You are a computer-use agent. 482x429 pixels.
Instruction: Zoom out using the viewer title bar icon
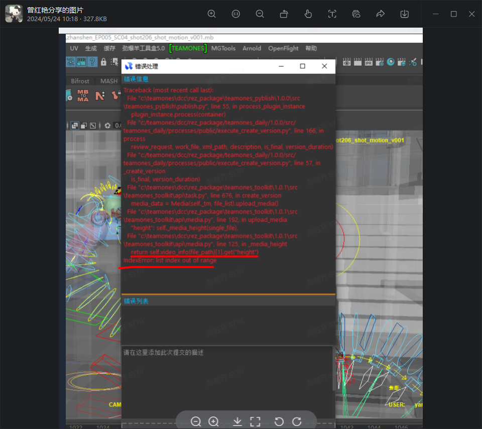tap(260, 14)
